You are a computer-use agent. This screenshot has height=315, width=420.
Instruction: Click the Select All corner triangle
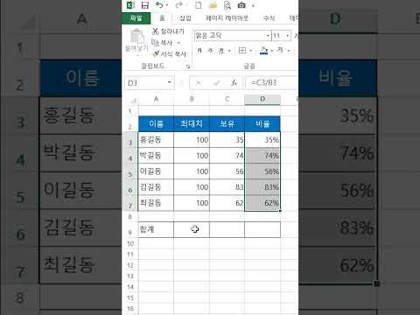pos(133,100)
